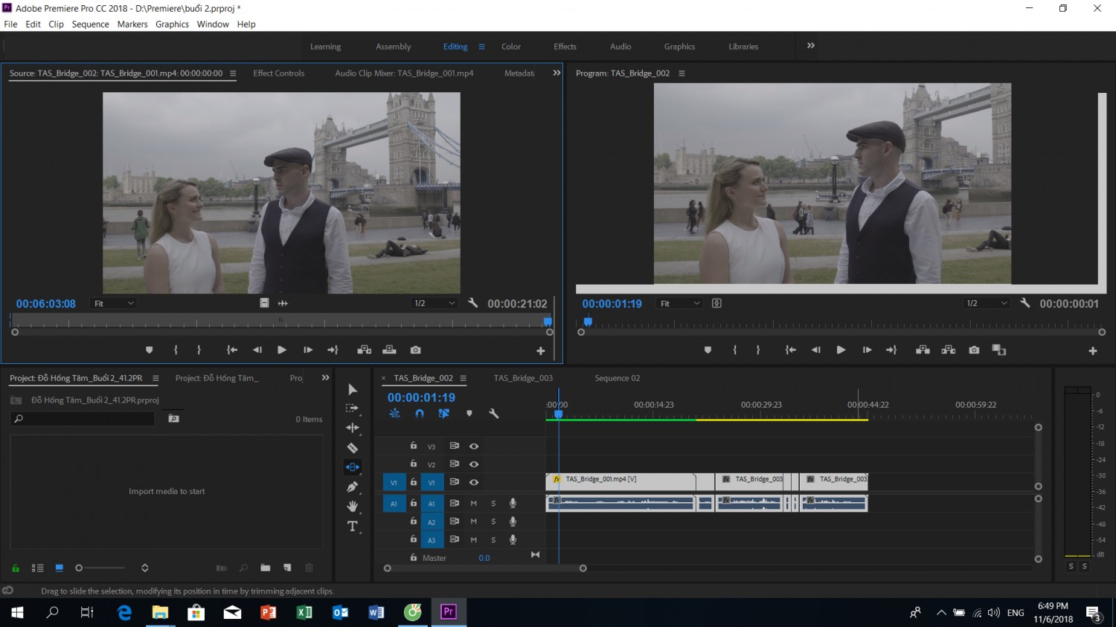Open timeline display settings wrench
The image size is (1116, 627).
[x=493, y=414]
